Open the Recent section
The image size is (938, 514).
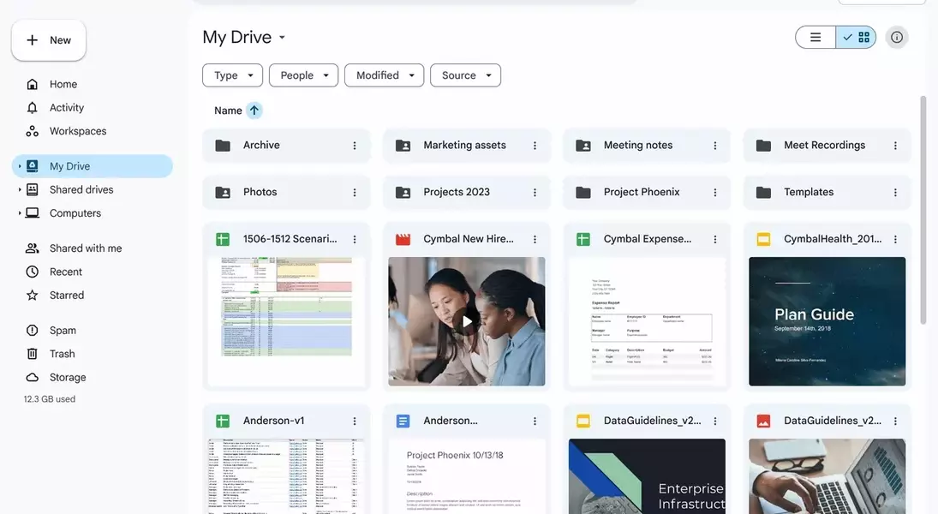(x=65, y=272)
